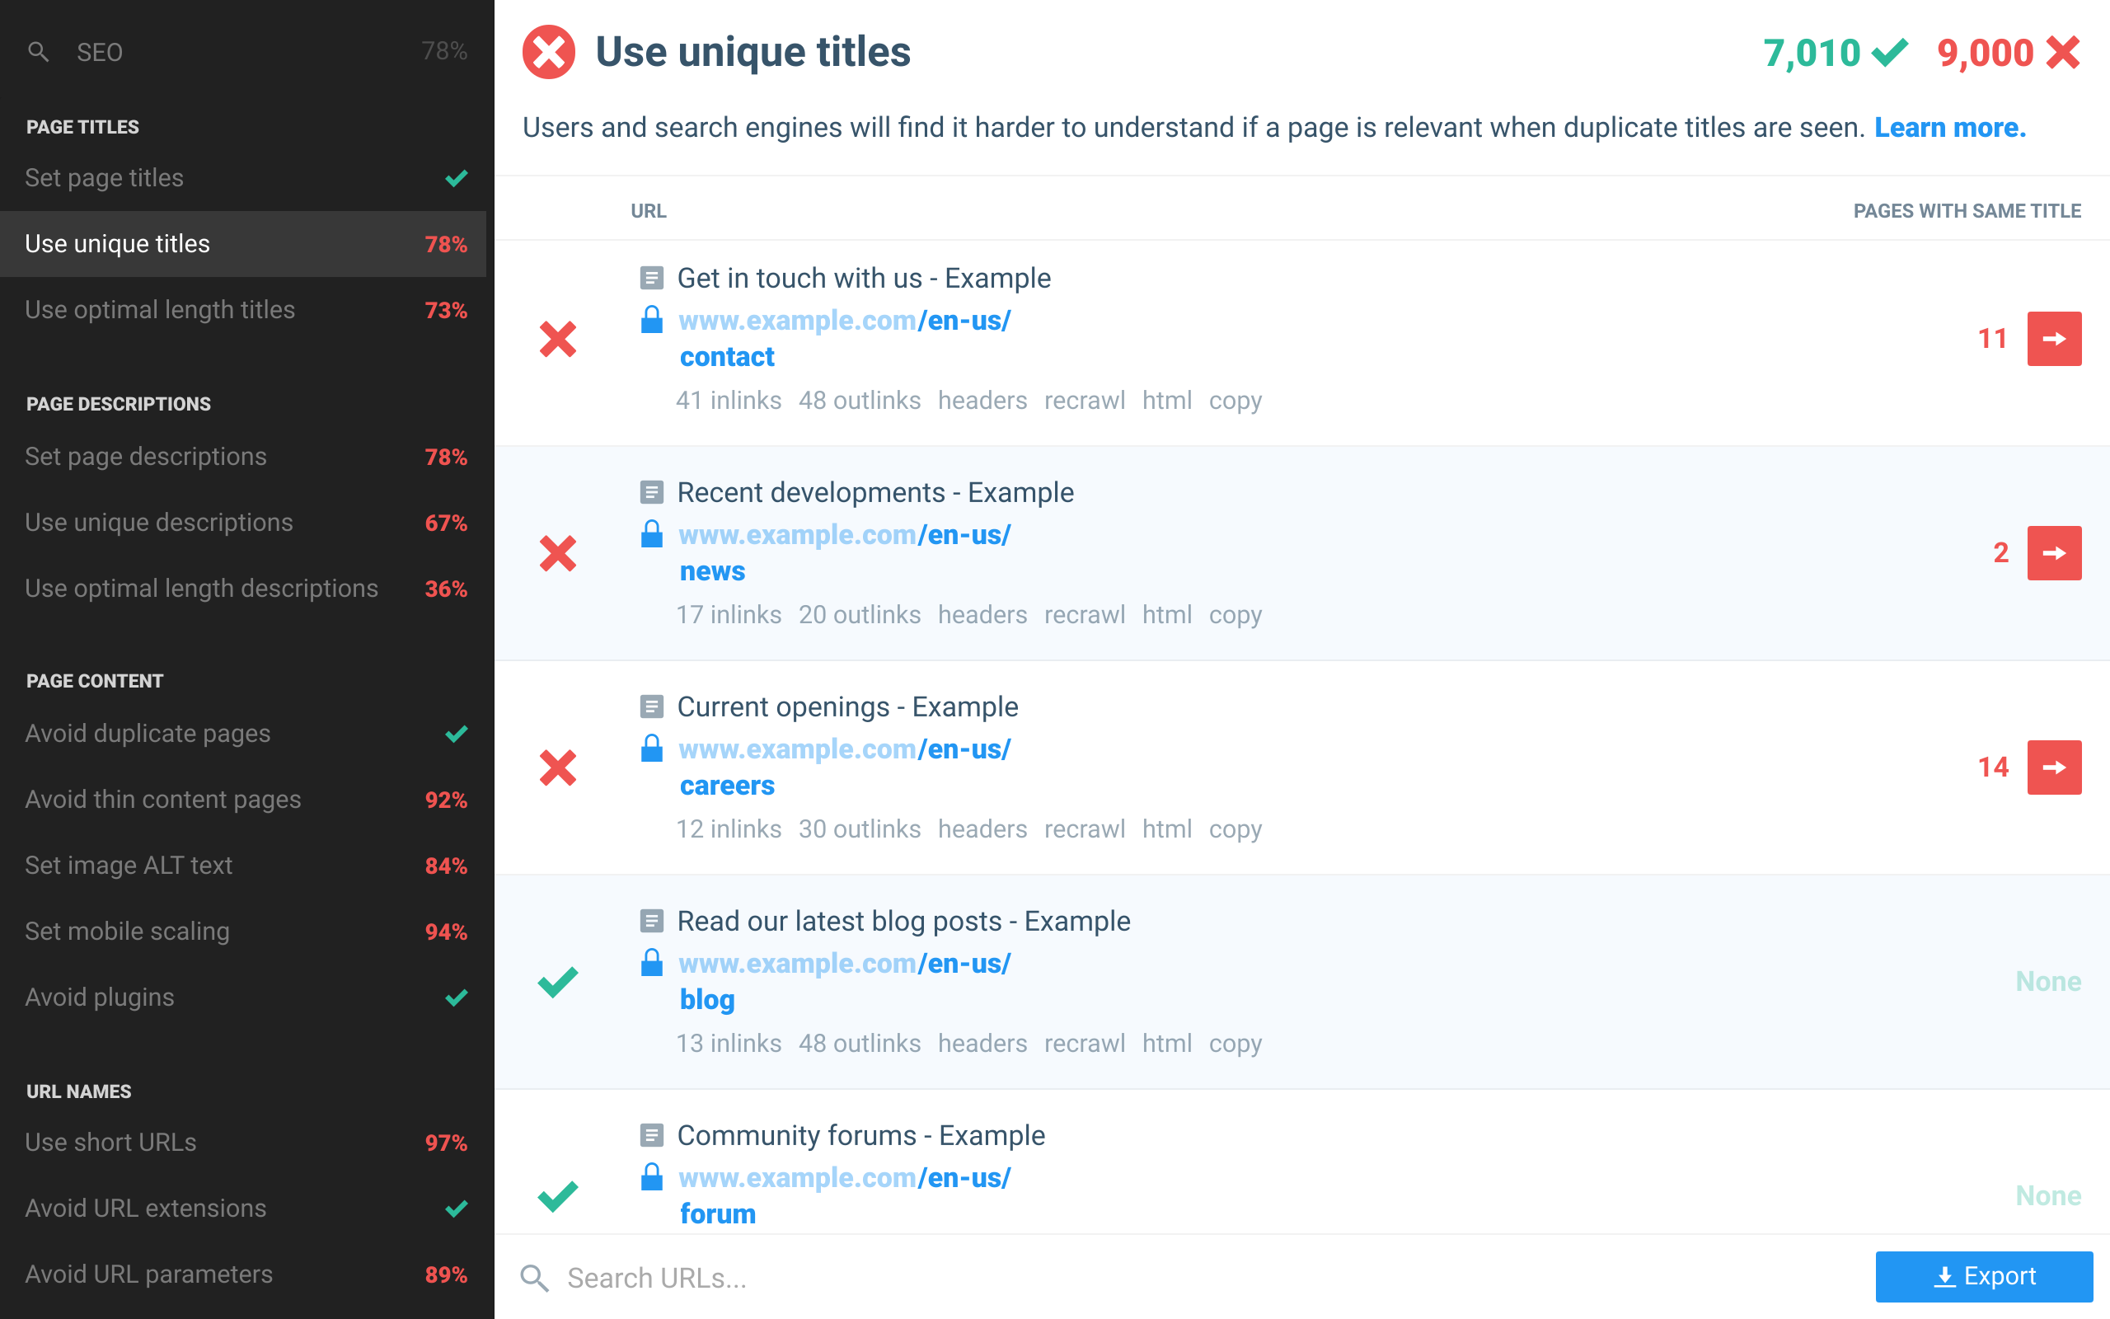
Task: Click the red X status icon for careers
Action: click(558, 767)
